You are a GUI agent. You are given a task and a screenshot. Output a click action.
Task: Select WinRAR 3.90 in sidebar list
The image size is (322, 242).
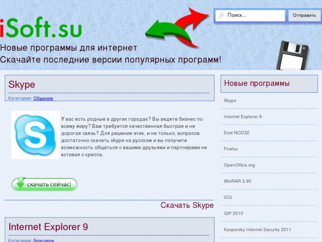point(237,181)
